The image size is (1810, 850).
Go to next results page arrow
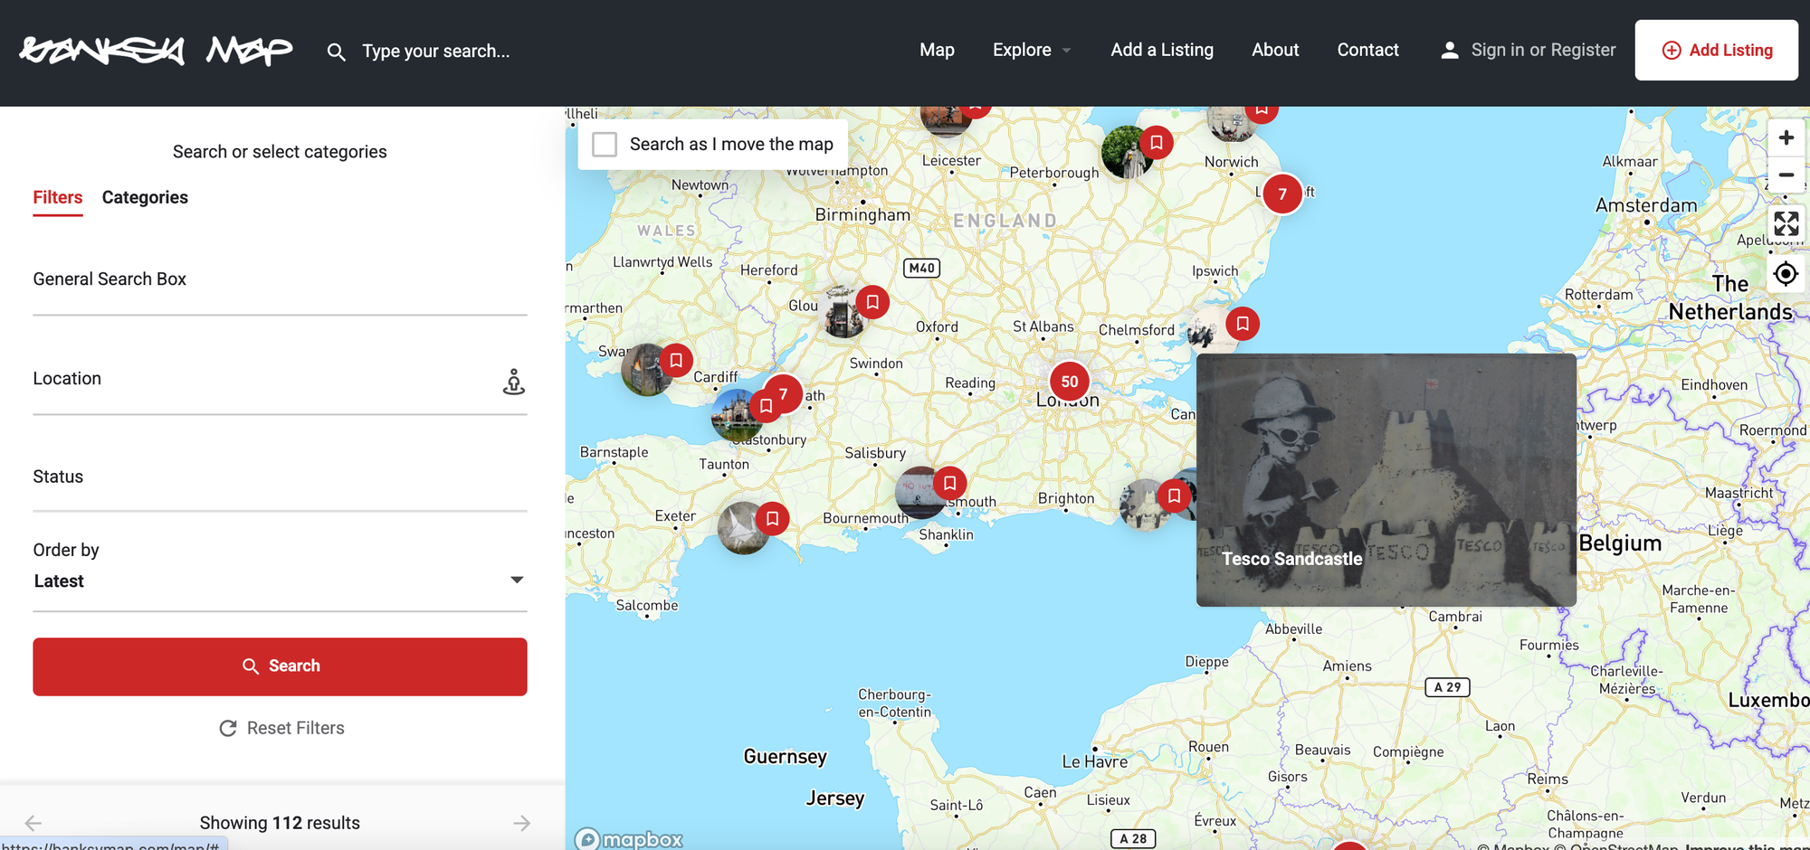coord(522,823)
